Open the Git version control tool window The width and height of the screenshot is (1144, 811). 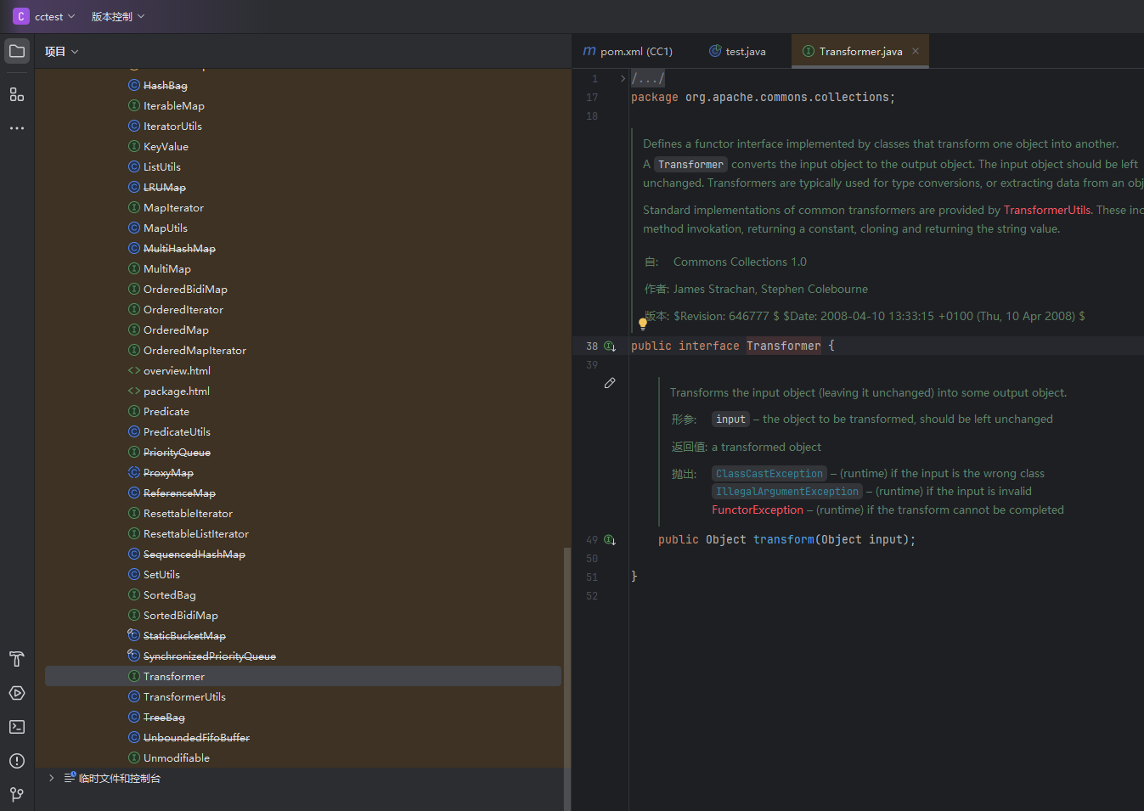(x=17, y=794)
